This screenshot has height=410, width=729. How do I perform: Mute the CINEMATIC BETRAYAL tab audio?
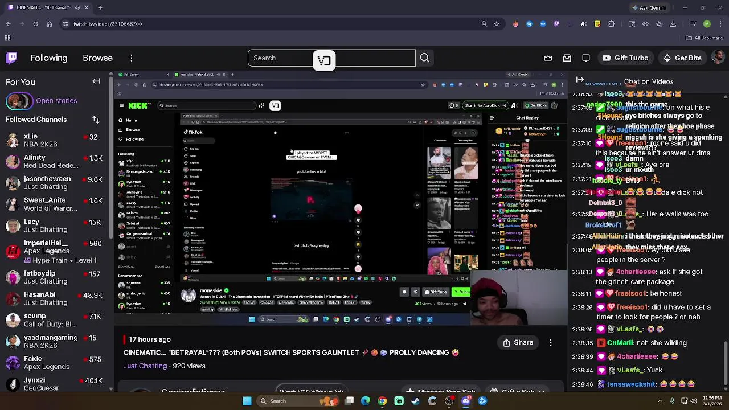tap(77, 7)
